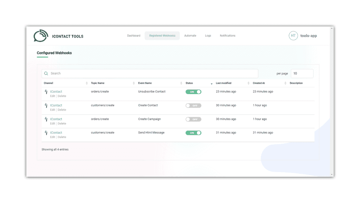Viewport: 360px width, 203px height.
Task: Open IContact link in Send Html Message row
Action: pyautogui.click(x=56, y=133)
